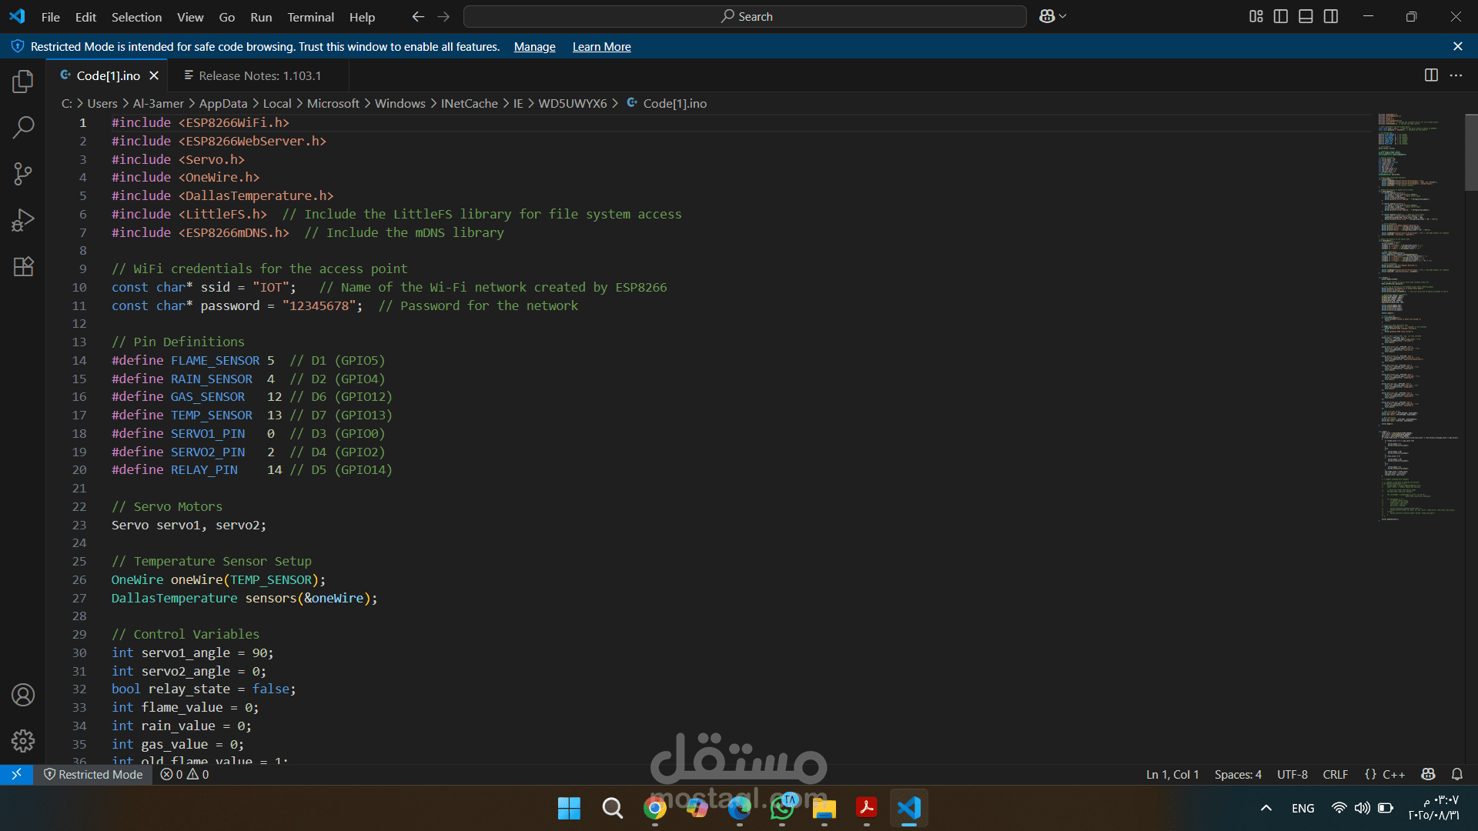The image size is (1478, 831).
Task: Click the Manage link in Restricted Mode banner
Action: pyautogui.click(x=534, y=47)
